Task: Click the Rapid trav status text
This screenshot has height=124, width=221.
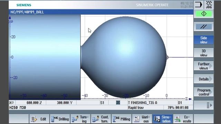Action: click(136, 108)
